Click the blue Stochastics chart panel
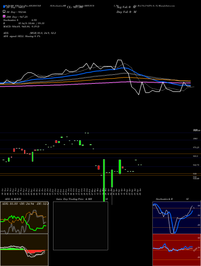The image size is (201, 266). pos(176,218)
